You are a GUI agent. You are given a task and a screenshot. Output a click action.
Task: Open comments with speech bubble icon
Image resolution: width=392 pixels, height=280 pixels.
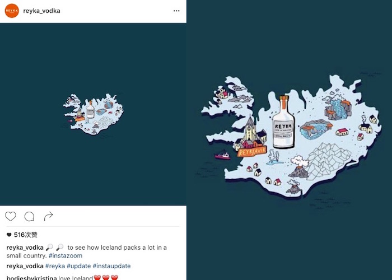pos(29,216)
